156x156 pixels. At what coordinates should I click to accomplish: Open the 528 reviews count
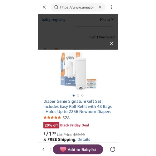tap(66, 118)
